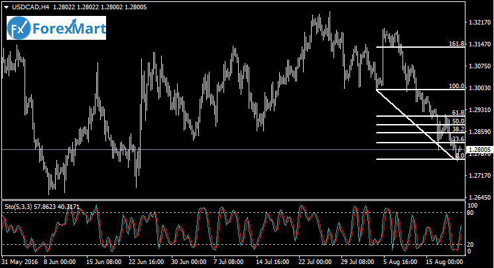
Task: Pick the 38.2 Fibonacci retracement label
Action: 458,129
